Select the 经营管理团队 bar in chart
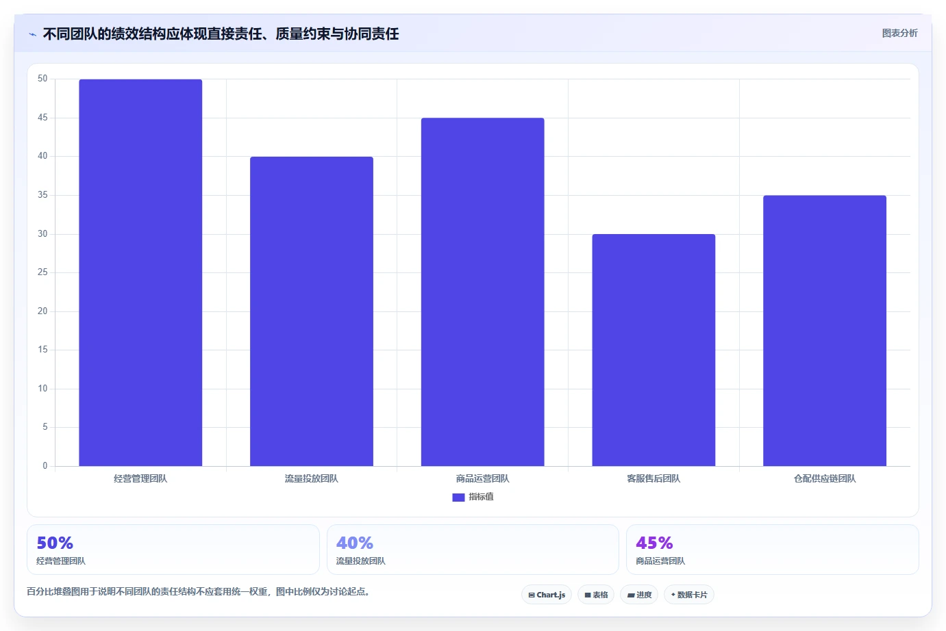The width and height of the screenshot is (946, 631). [x=140, y=272]
